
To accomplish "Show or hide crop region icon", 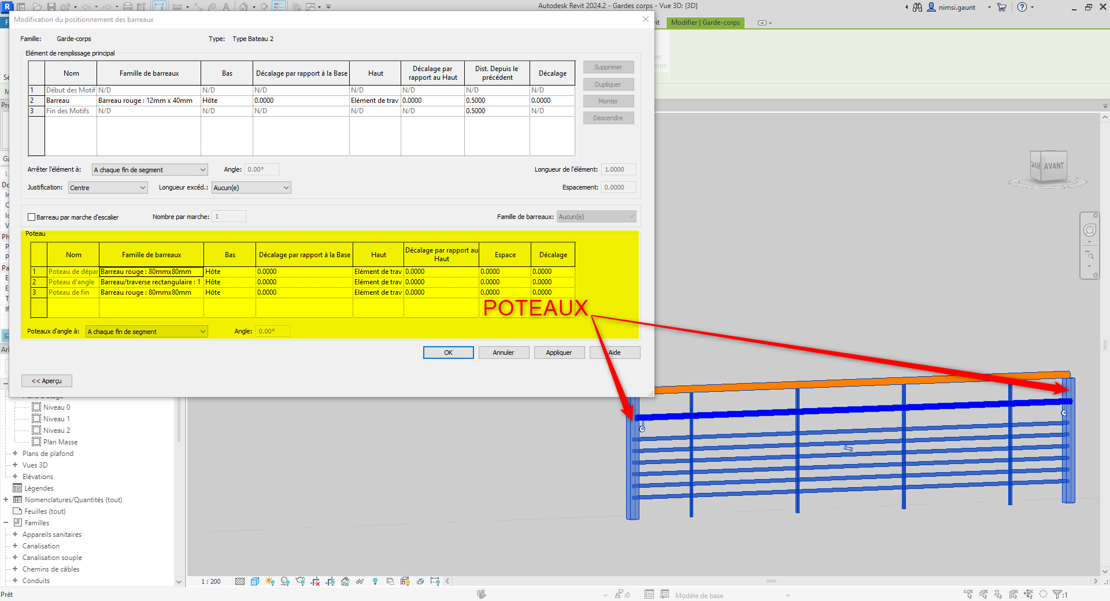I will tap(330, 581).
